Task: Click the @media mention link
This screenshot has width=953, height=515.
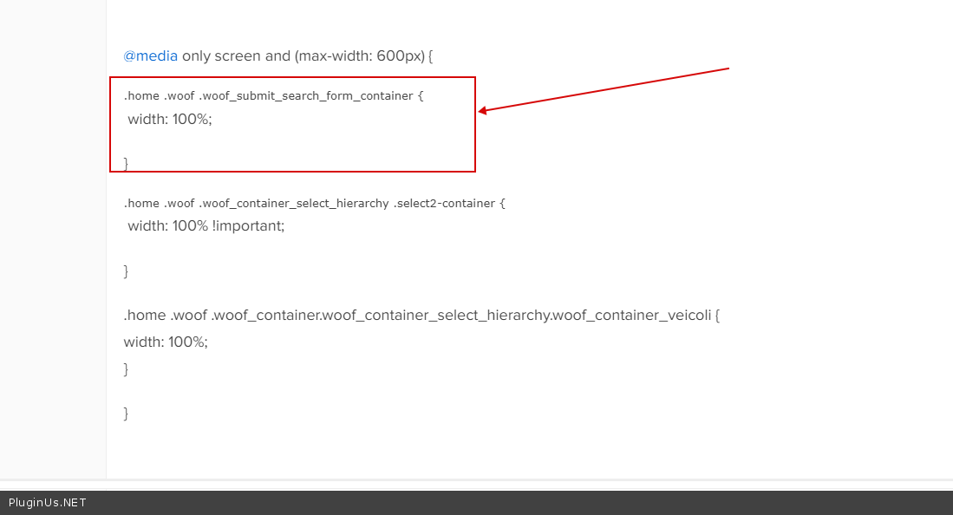Action: pos(150,55)
